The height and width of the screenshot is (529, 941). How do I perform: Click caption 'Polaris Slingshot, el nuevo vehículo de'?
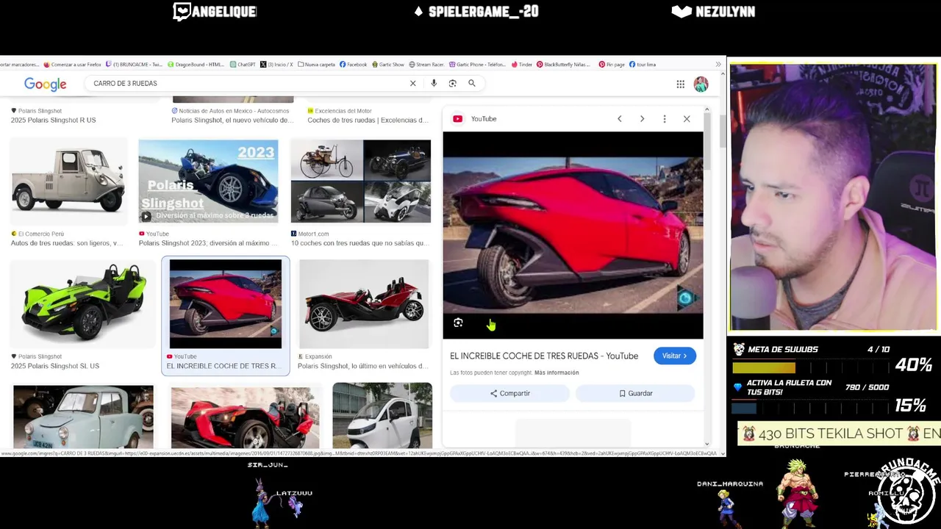(232, 120)
